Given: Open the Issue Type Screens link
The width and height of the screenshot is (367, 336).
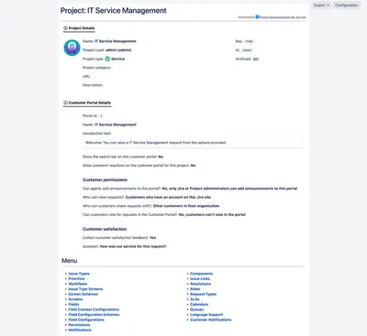Looking at the screenshot, I should tap(85, 289).
